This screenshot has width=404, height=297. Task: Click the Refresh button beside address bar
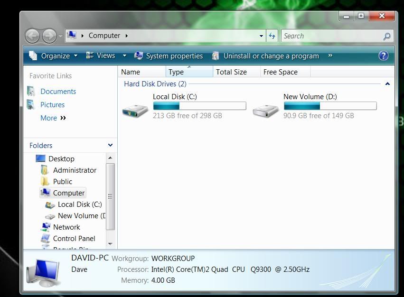click(x=272, y=36)
